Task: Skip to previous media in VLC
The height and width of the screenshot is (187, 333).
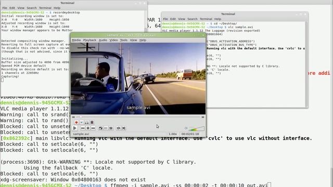Action: [83, 128]
